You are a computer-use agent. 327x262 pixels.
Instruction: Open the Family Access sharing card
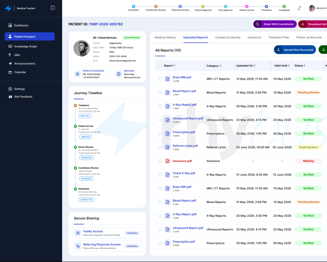click(107, 233)
